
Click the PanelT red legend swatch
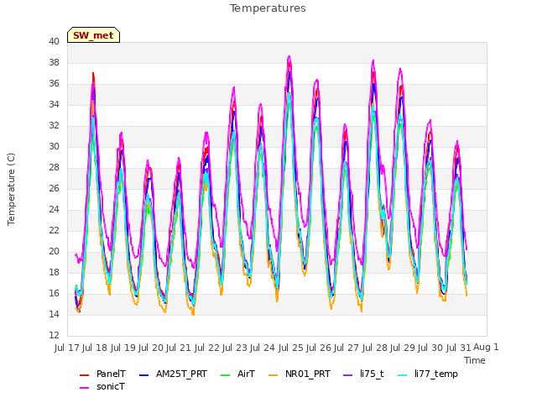[x=84, y=375]
